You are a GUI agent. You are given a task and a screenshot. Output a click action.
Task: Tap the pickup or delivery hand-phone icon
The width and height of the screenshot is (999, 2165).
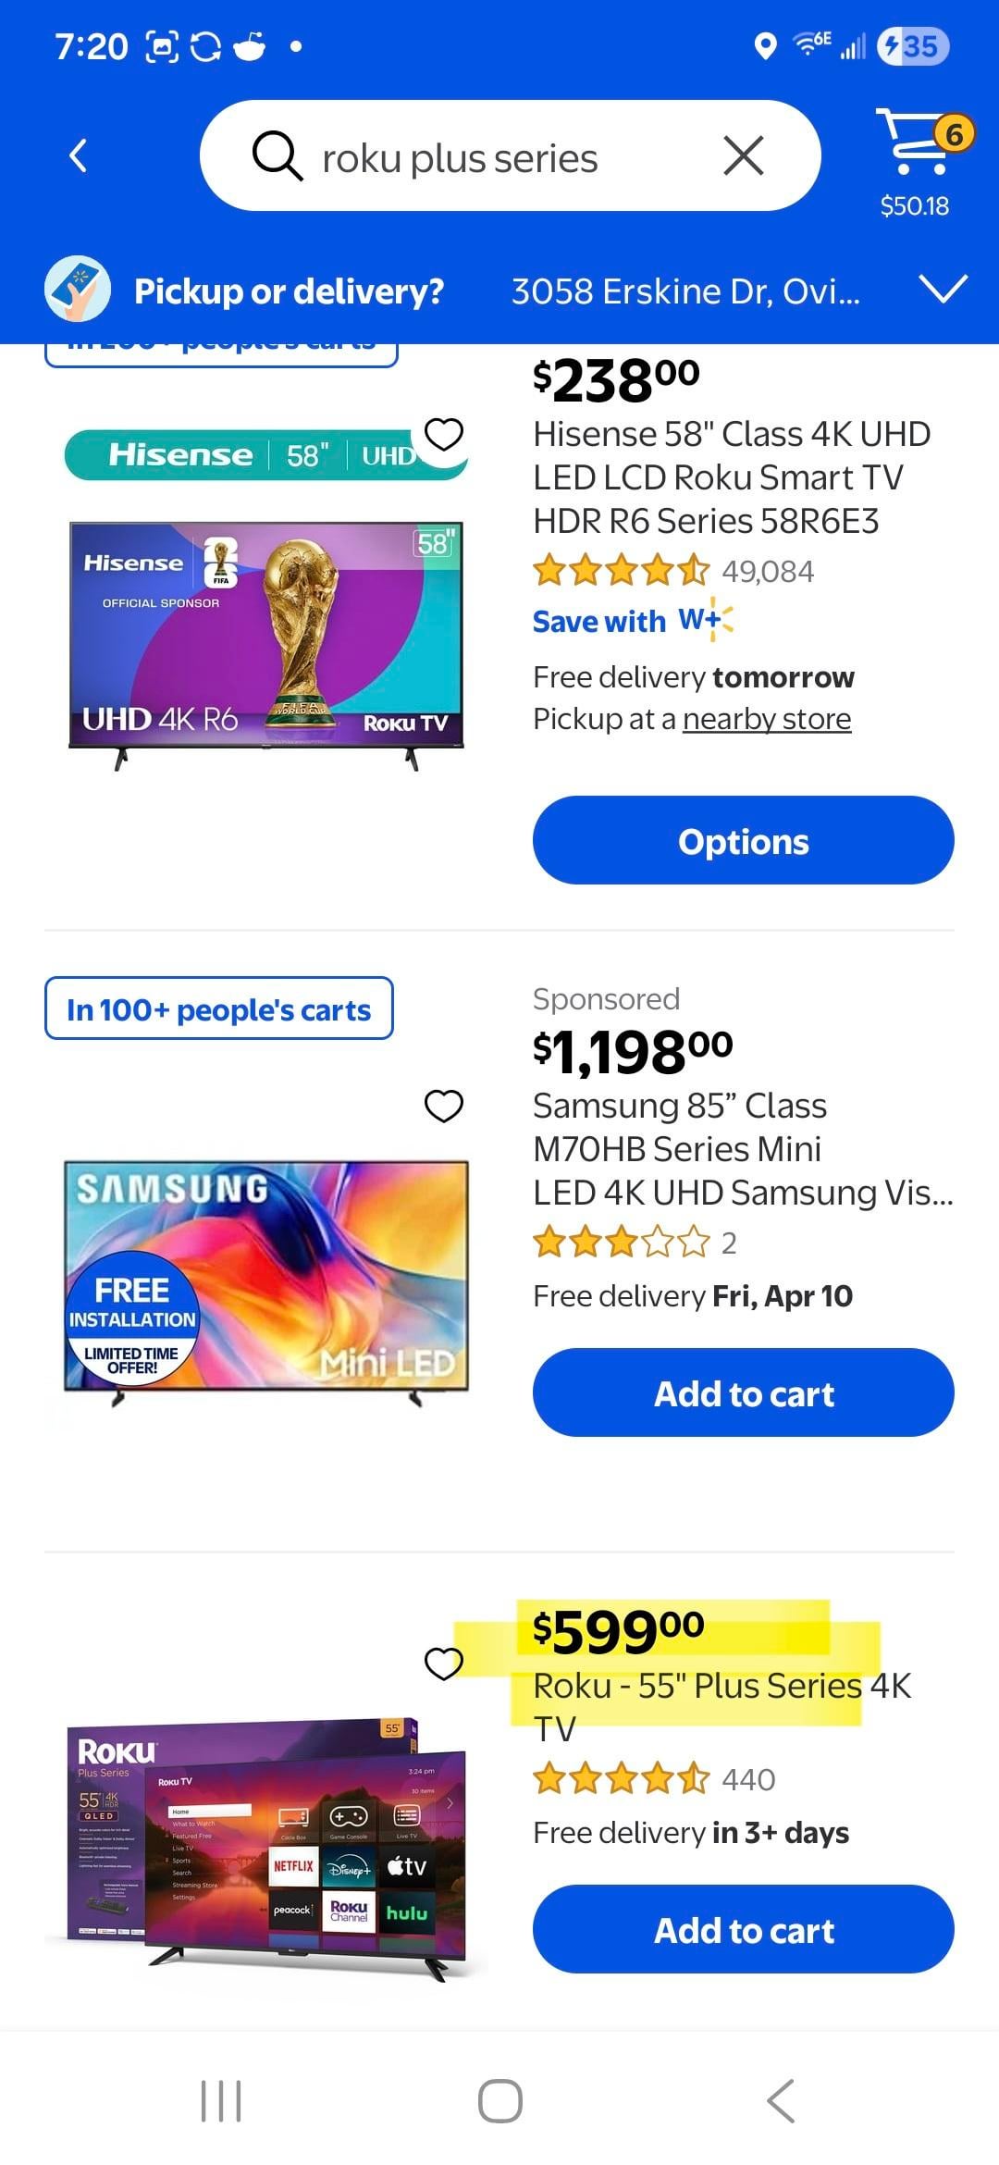tap(78, 290)
